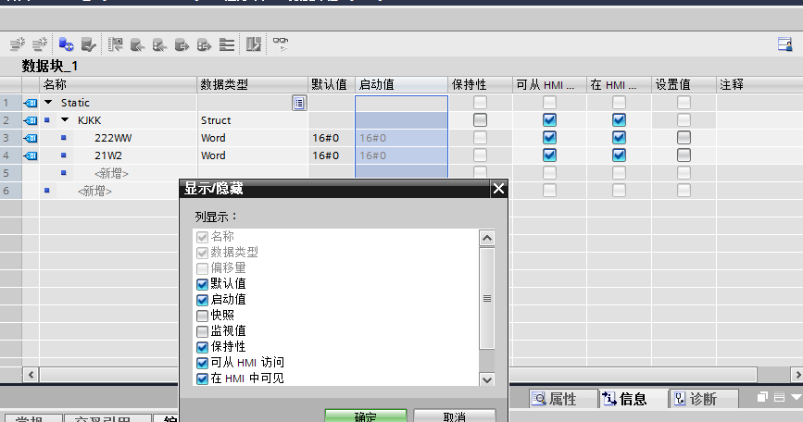Uncheck 在 HMI 中可见 in column list
This screenshot has height=422, width=803.
[202, 379]
